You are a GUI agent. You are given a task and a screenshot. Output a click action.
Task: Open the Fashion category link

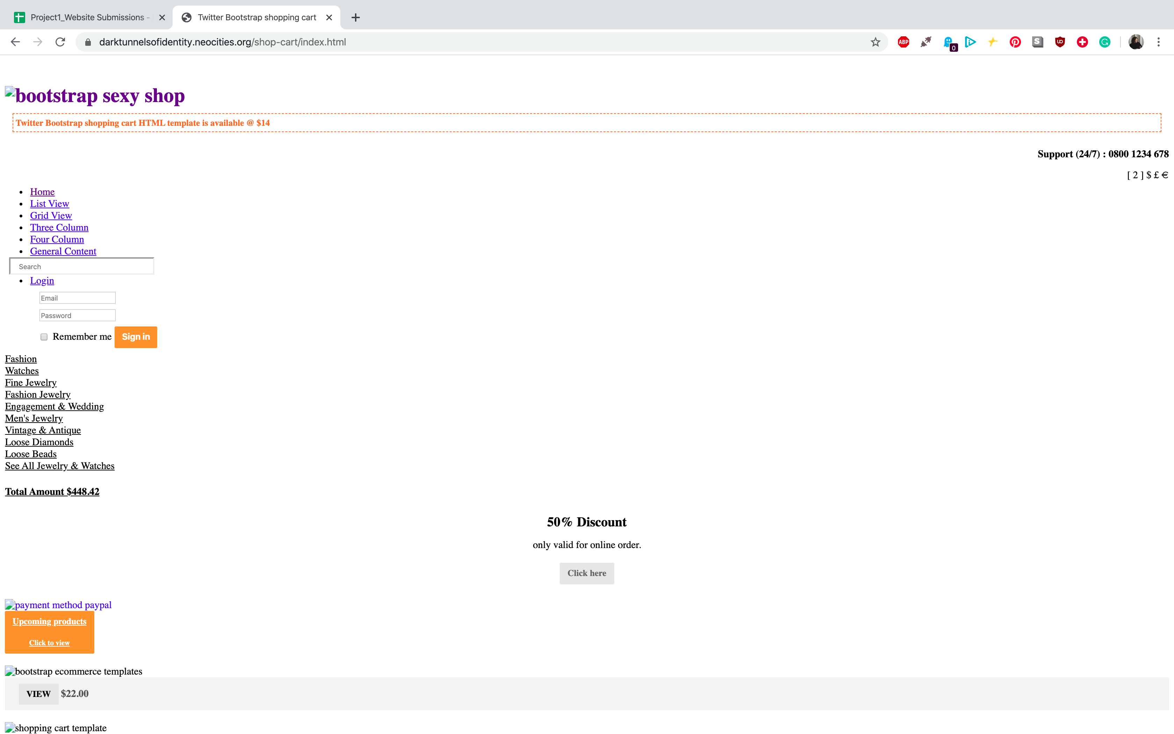point(21,359)
